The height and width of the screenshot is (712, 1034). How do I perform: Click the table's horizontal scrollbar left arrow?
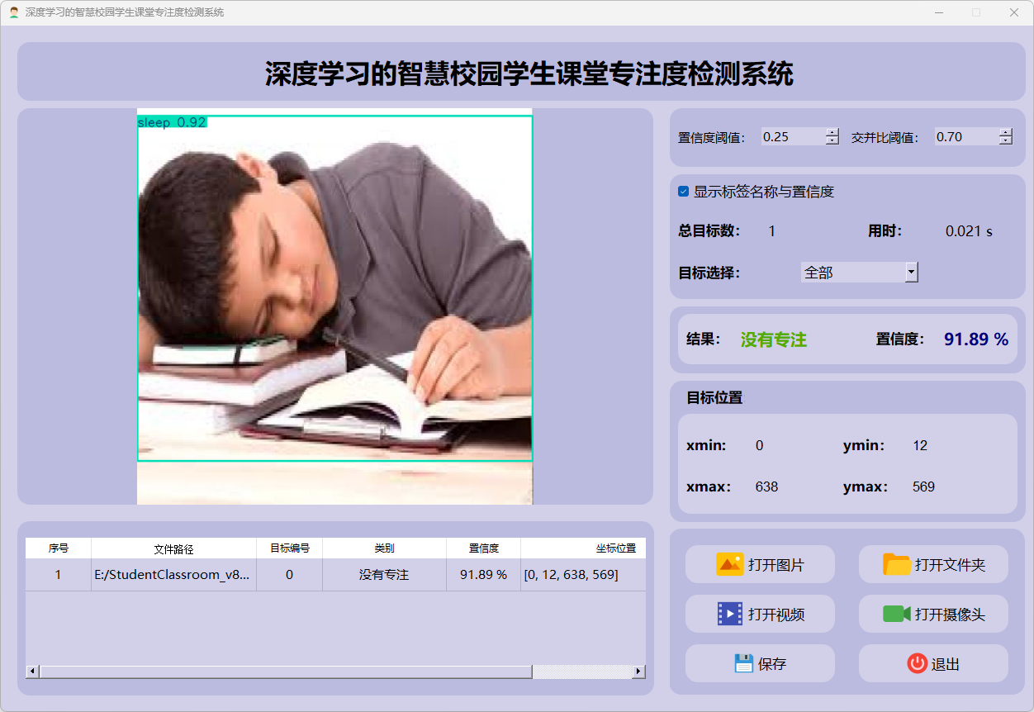tap(33, 672)
